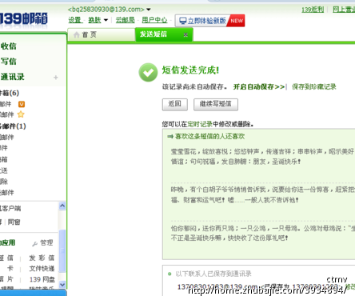This screenshot has width=355, height=296.
Task: Open 设置 link
Action: (x=74, y=20)
